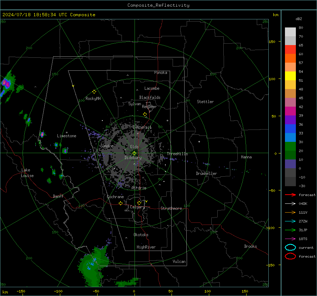This screenshot has height=296, width=317.
Task: Select the dBZ legend heading
Action: [299, 19]
